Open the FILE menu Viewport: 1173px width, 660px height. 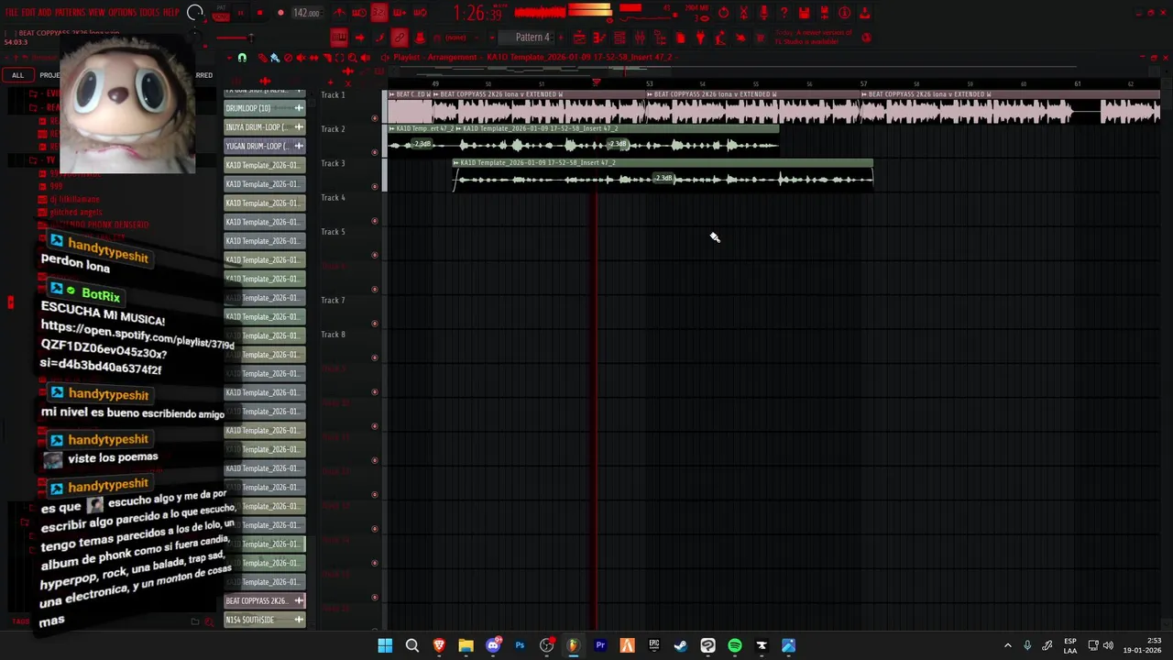click(11, 13)
